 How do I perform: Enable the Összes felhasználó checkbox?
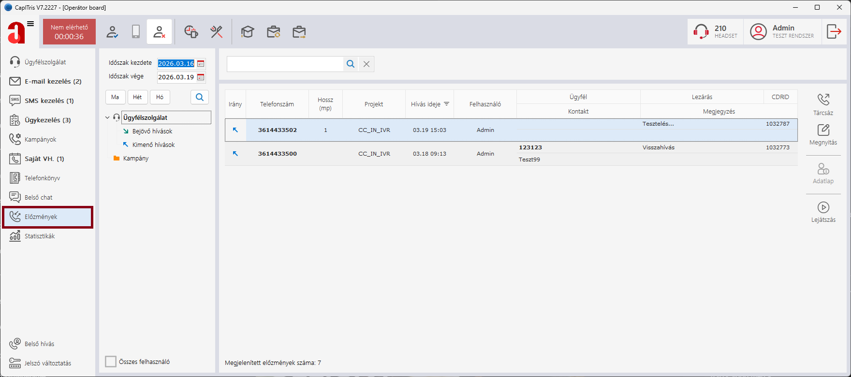pos(111,362)
